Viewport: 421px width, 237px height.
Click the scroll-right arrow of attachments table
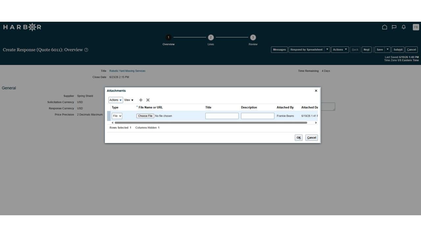point(316,123)
